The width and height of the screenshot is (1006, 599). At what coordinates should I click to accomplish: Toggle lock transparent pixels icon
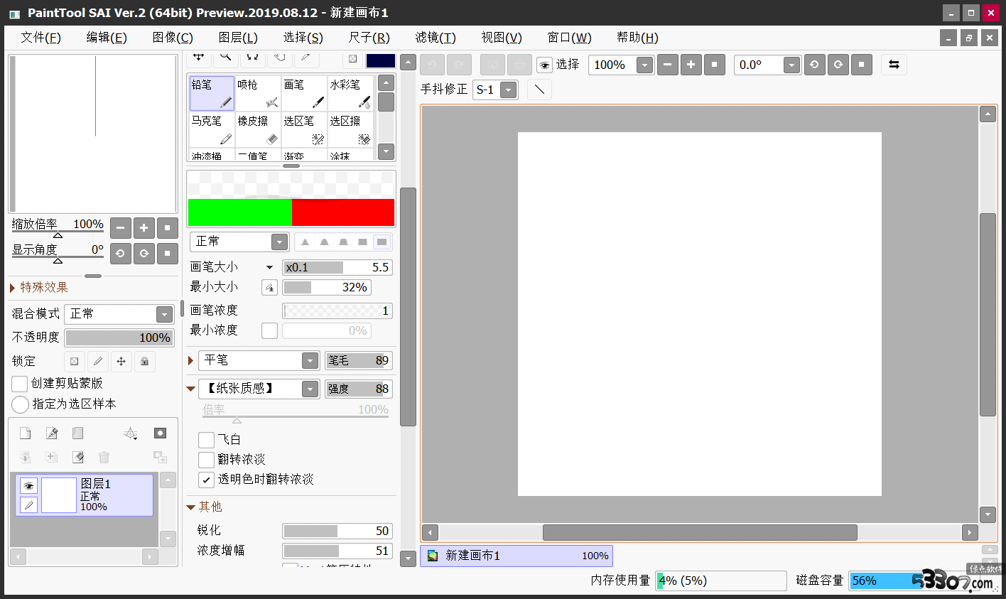pyautogui.click(x=75, y=361)
